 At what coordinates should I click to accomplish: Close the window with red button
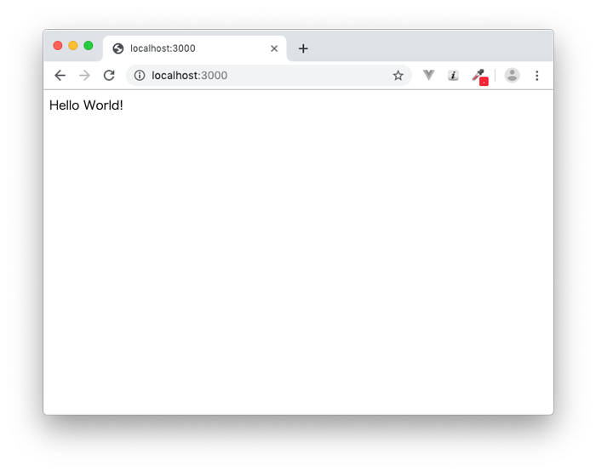click(x=58, y=46)
